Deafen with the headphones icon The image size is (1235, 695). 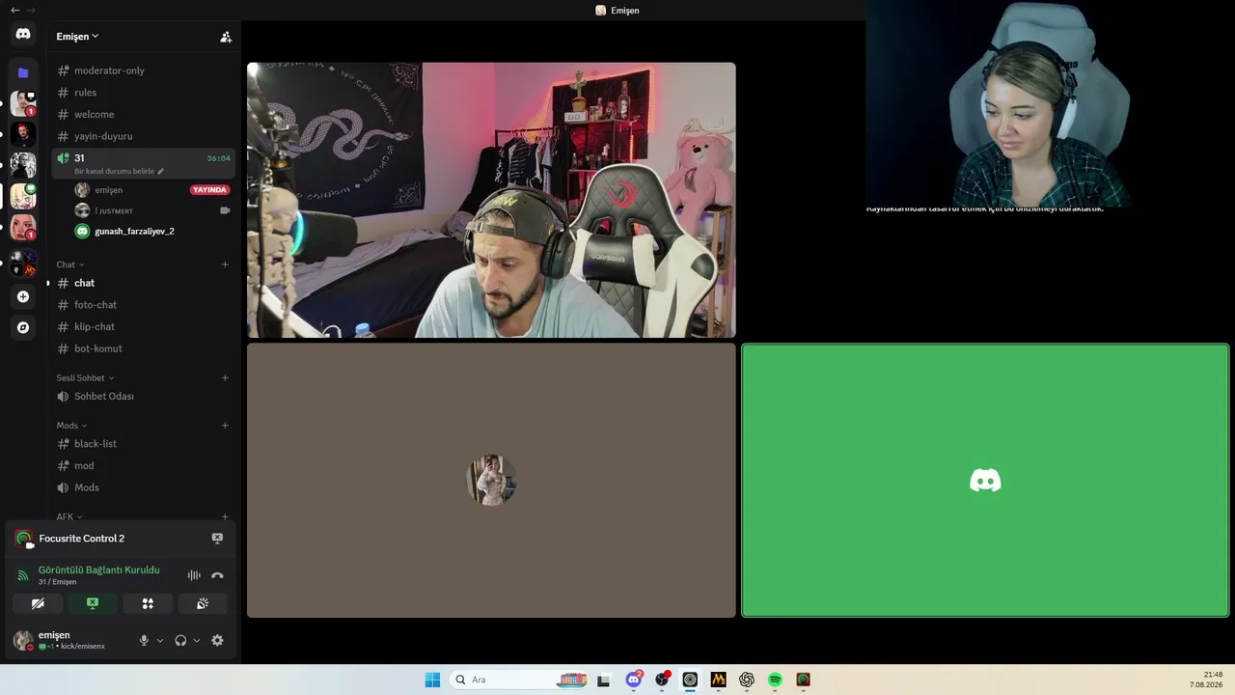point(180,640)
